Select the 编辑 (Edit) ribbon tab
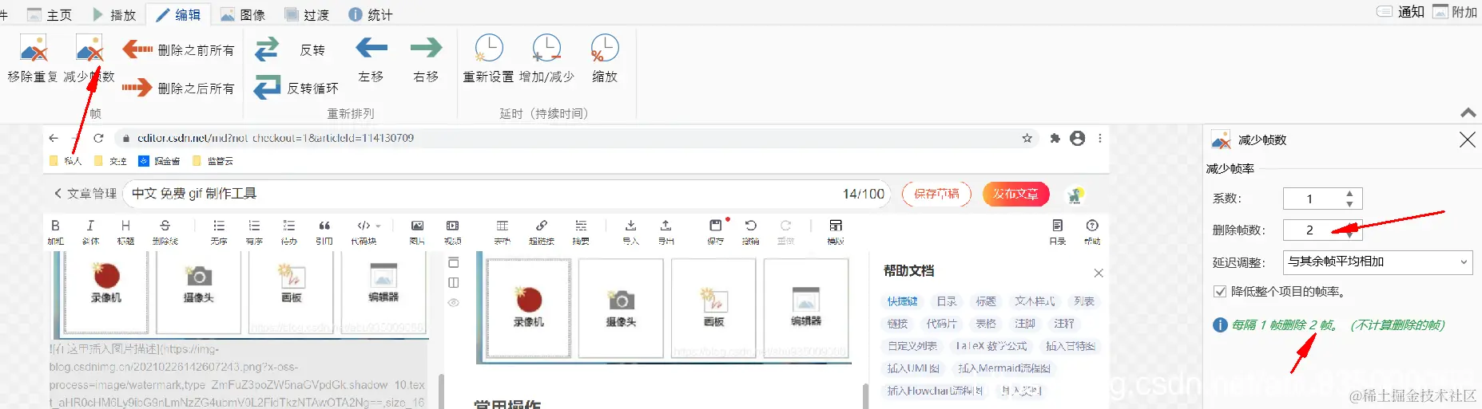This screenshot has width=1482, height=409. tap(178, 14)
